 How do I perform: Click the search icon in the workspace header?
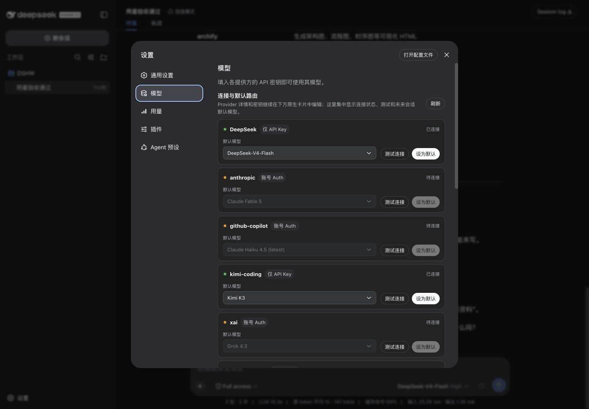[77, 57]
